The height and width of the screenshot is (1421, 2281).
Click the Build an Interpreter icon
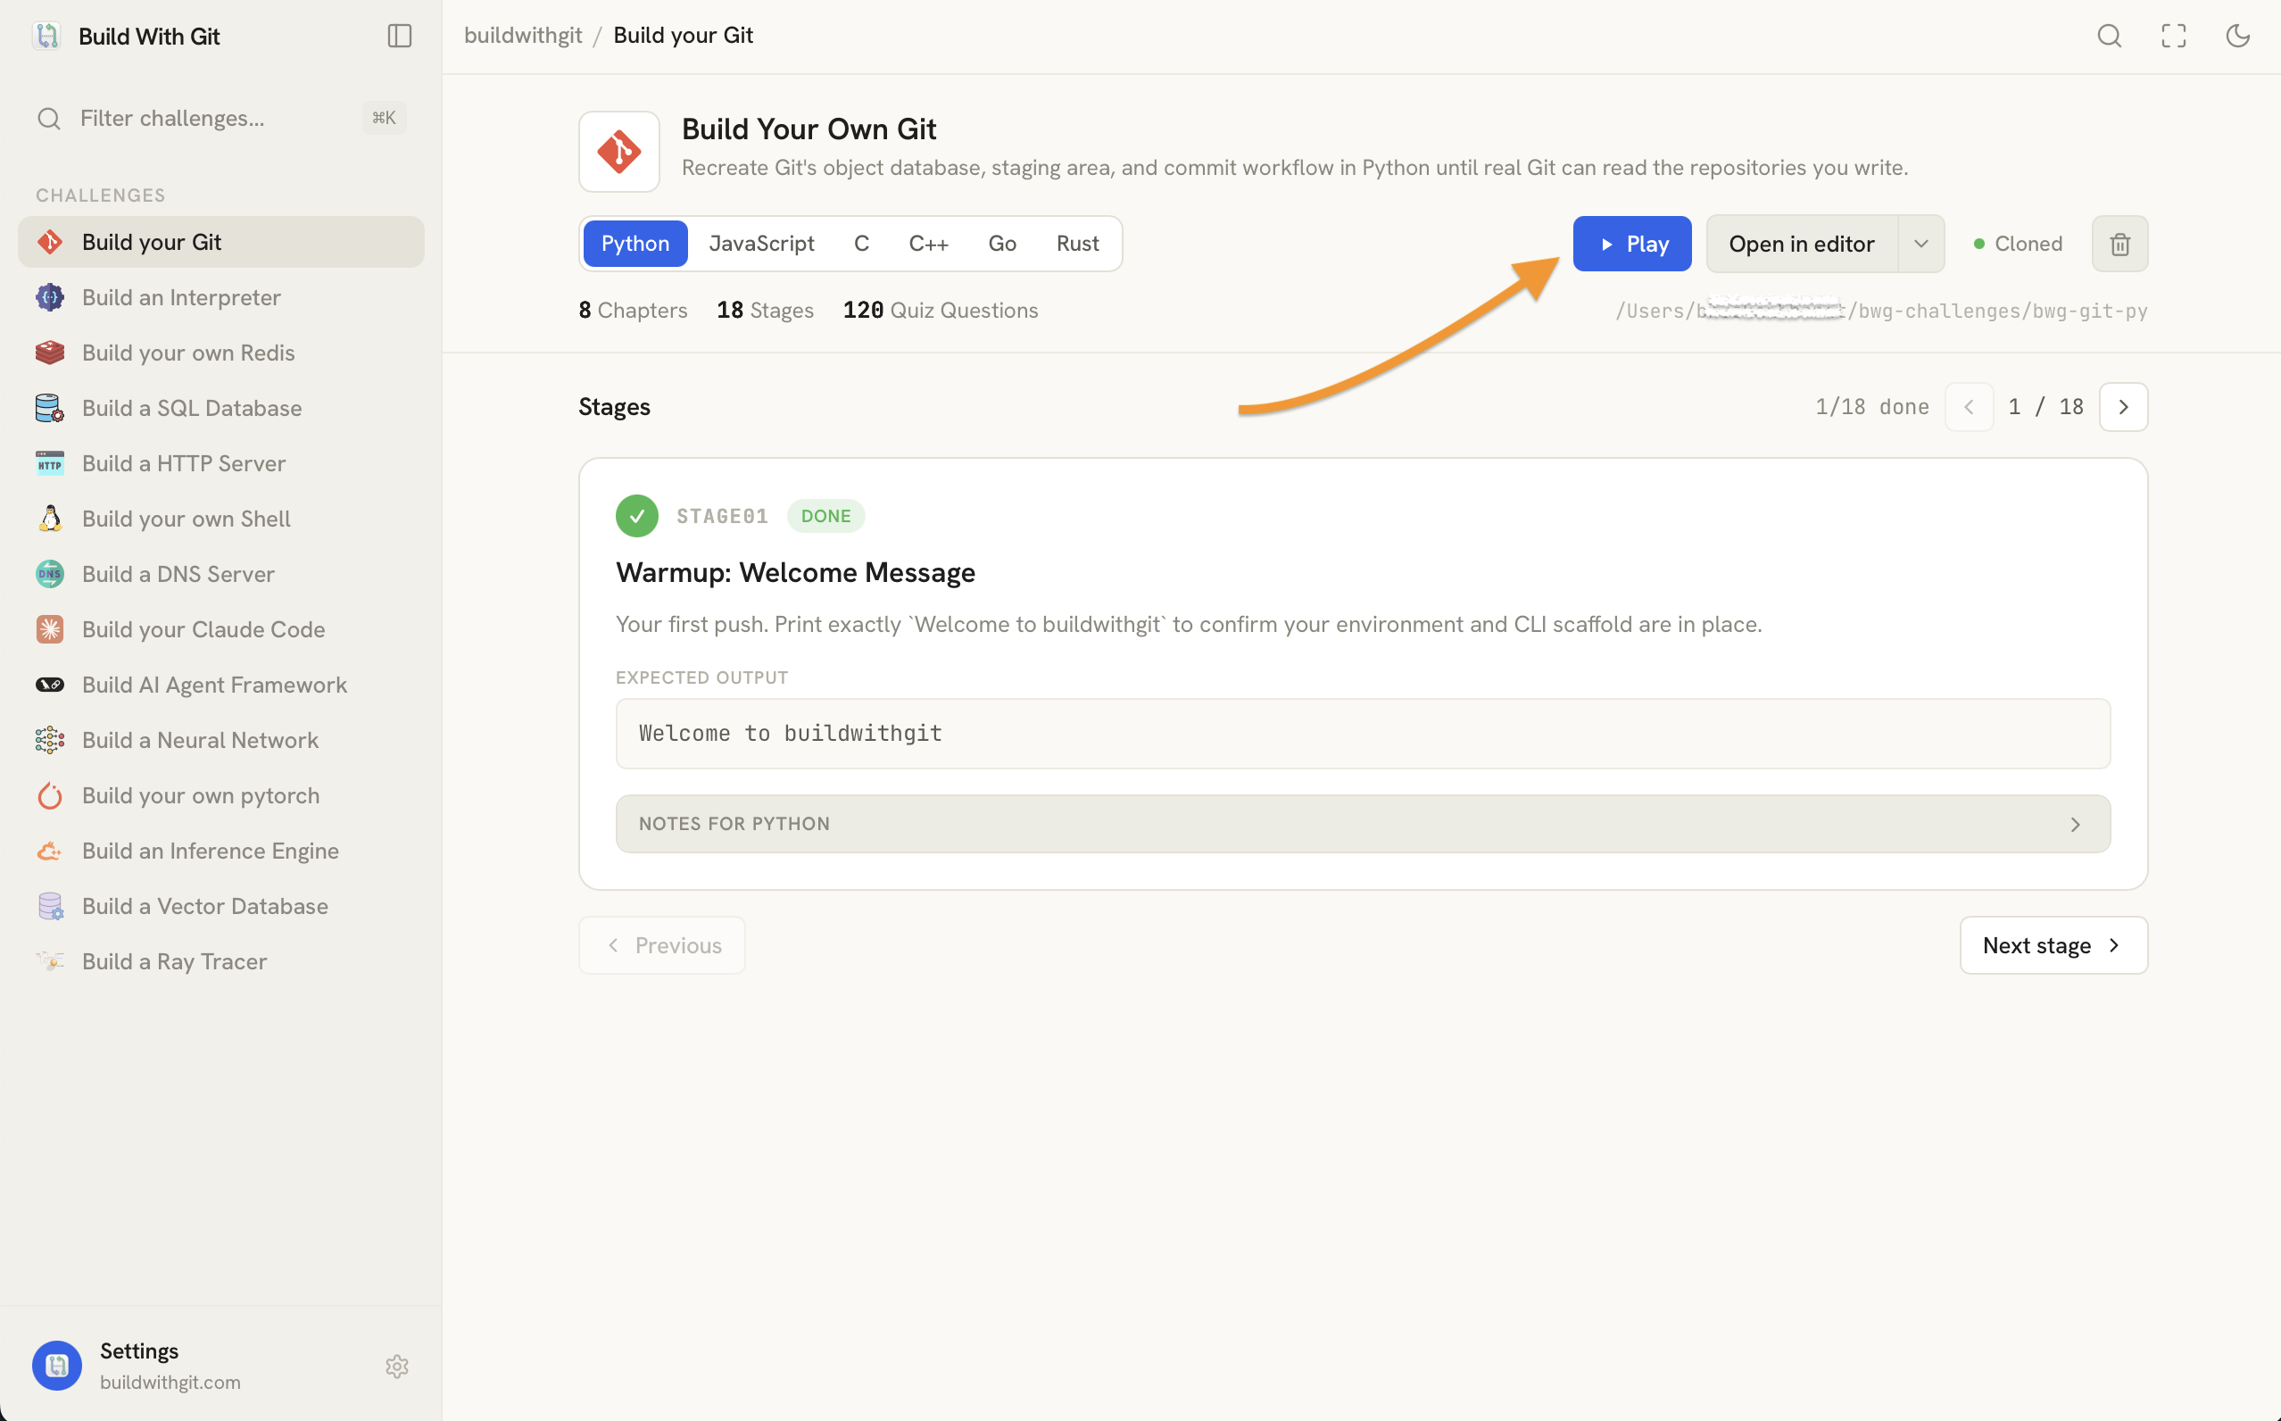point(50,297)
